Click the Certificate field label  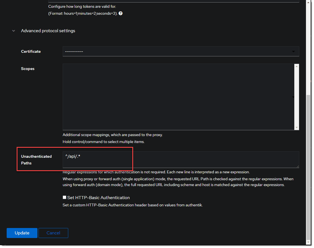click(x=31, y=51)
